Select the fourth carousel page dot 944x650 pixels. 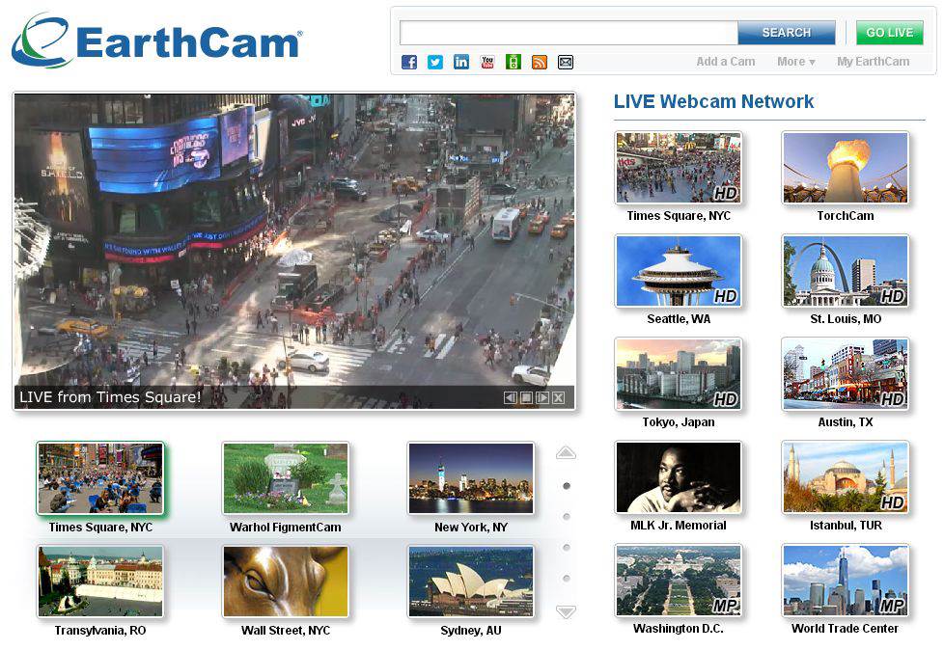(x=567, y=579)
